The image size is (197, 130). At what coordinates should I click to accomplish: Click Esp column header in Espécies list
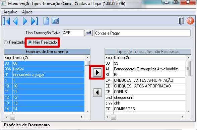click(x=8, y=58)
